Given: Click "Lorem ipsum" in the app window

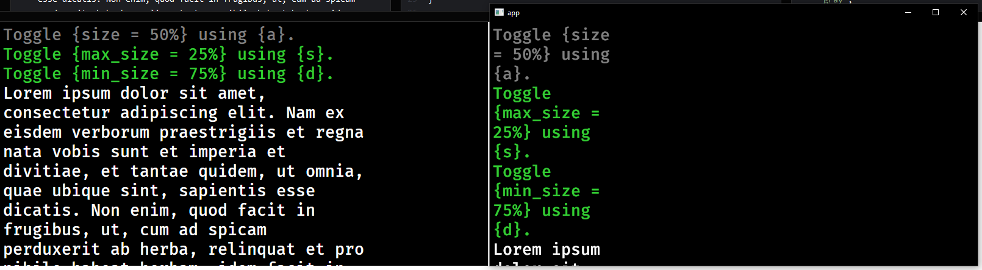Looking at the screenshot, I should click(547, 249).
